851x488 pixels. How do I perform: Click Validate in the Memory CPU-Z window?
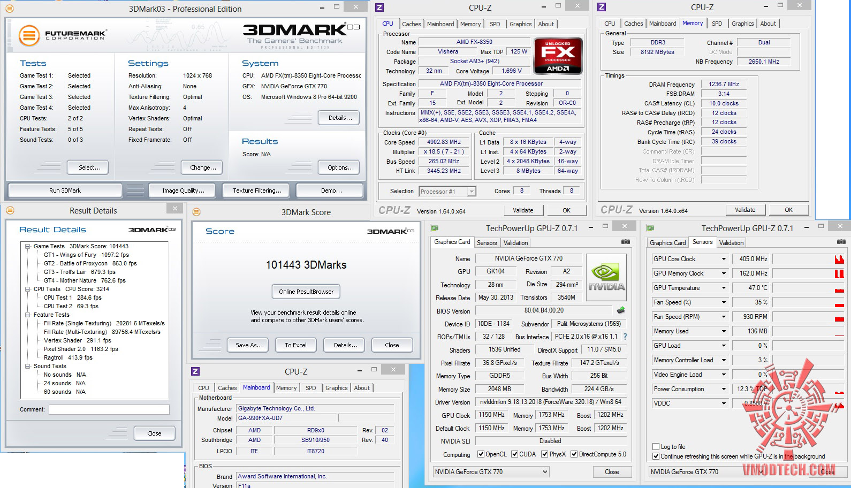coord(745,210)
